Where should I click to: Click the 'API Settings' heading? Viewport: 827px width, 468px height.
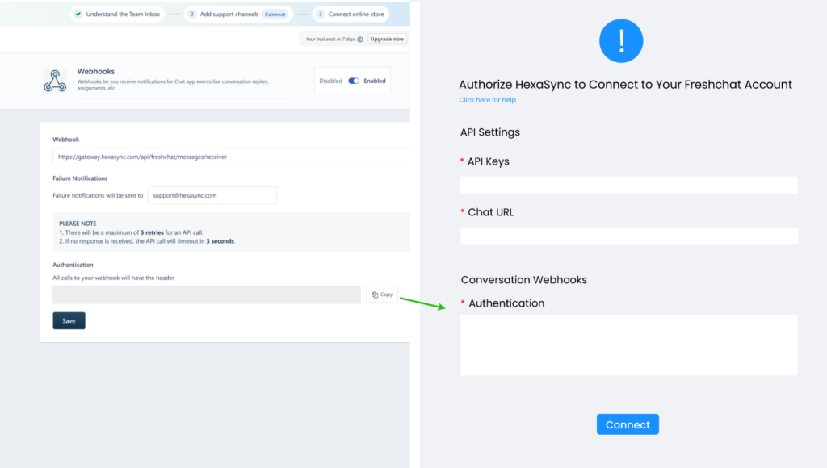pyautogui.click(x=490, y=132)
